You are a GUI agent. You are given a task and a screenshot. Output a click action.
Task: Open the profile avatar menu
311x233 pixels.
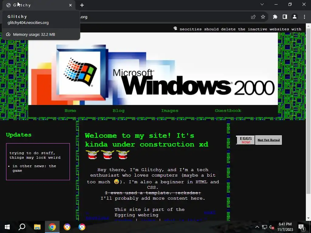pyautogui.click(x=295, y=17)
